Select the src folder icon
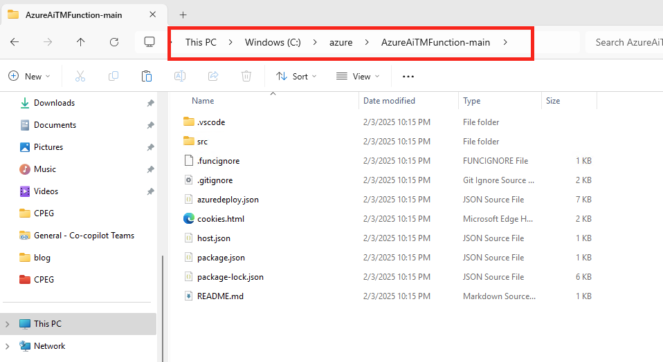 (188, 141)
